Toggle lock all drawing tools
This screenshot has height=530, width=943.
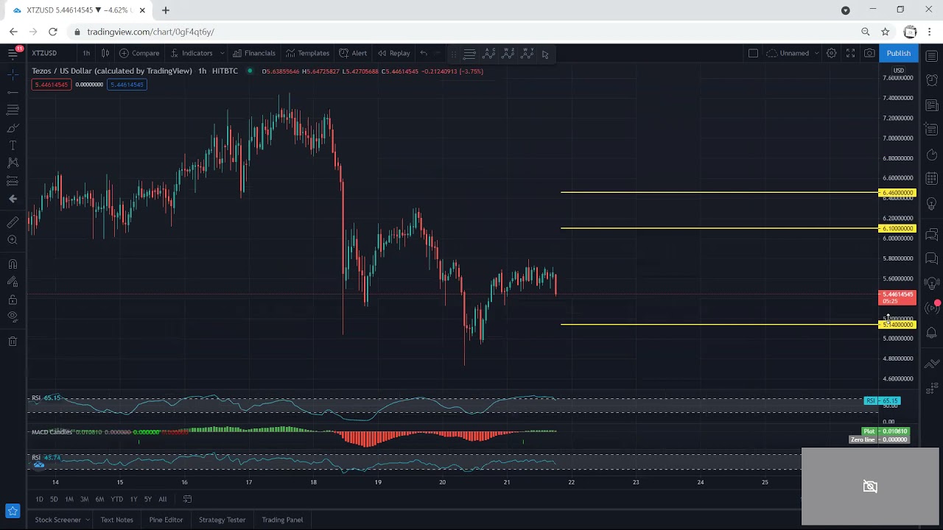pyautogui.click(x=13, y=300)
